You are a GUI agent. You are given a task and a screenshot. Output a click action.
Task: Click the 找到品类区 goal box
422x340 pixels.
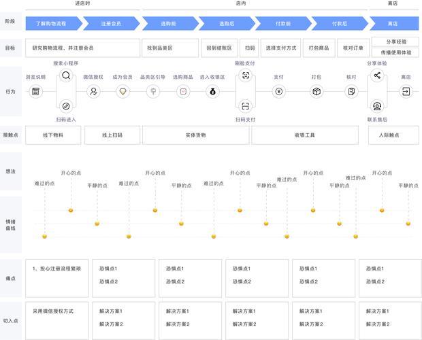point(170,48)
